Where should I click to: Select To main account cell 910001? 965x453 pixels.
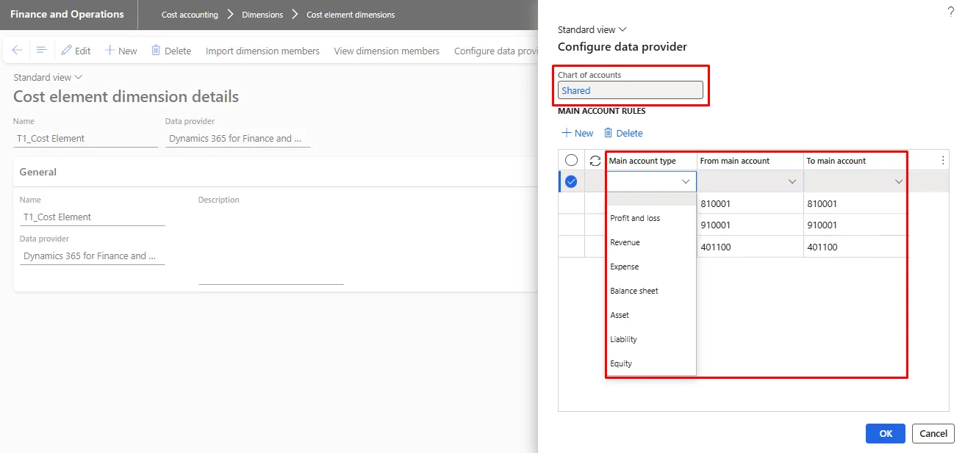857,225
